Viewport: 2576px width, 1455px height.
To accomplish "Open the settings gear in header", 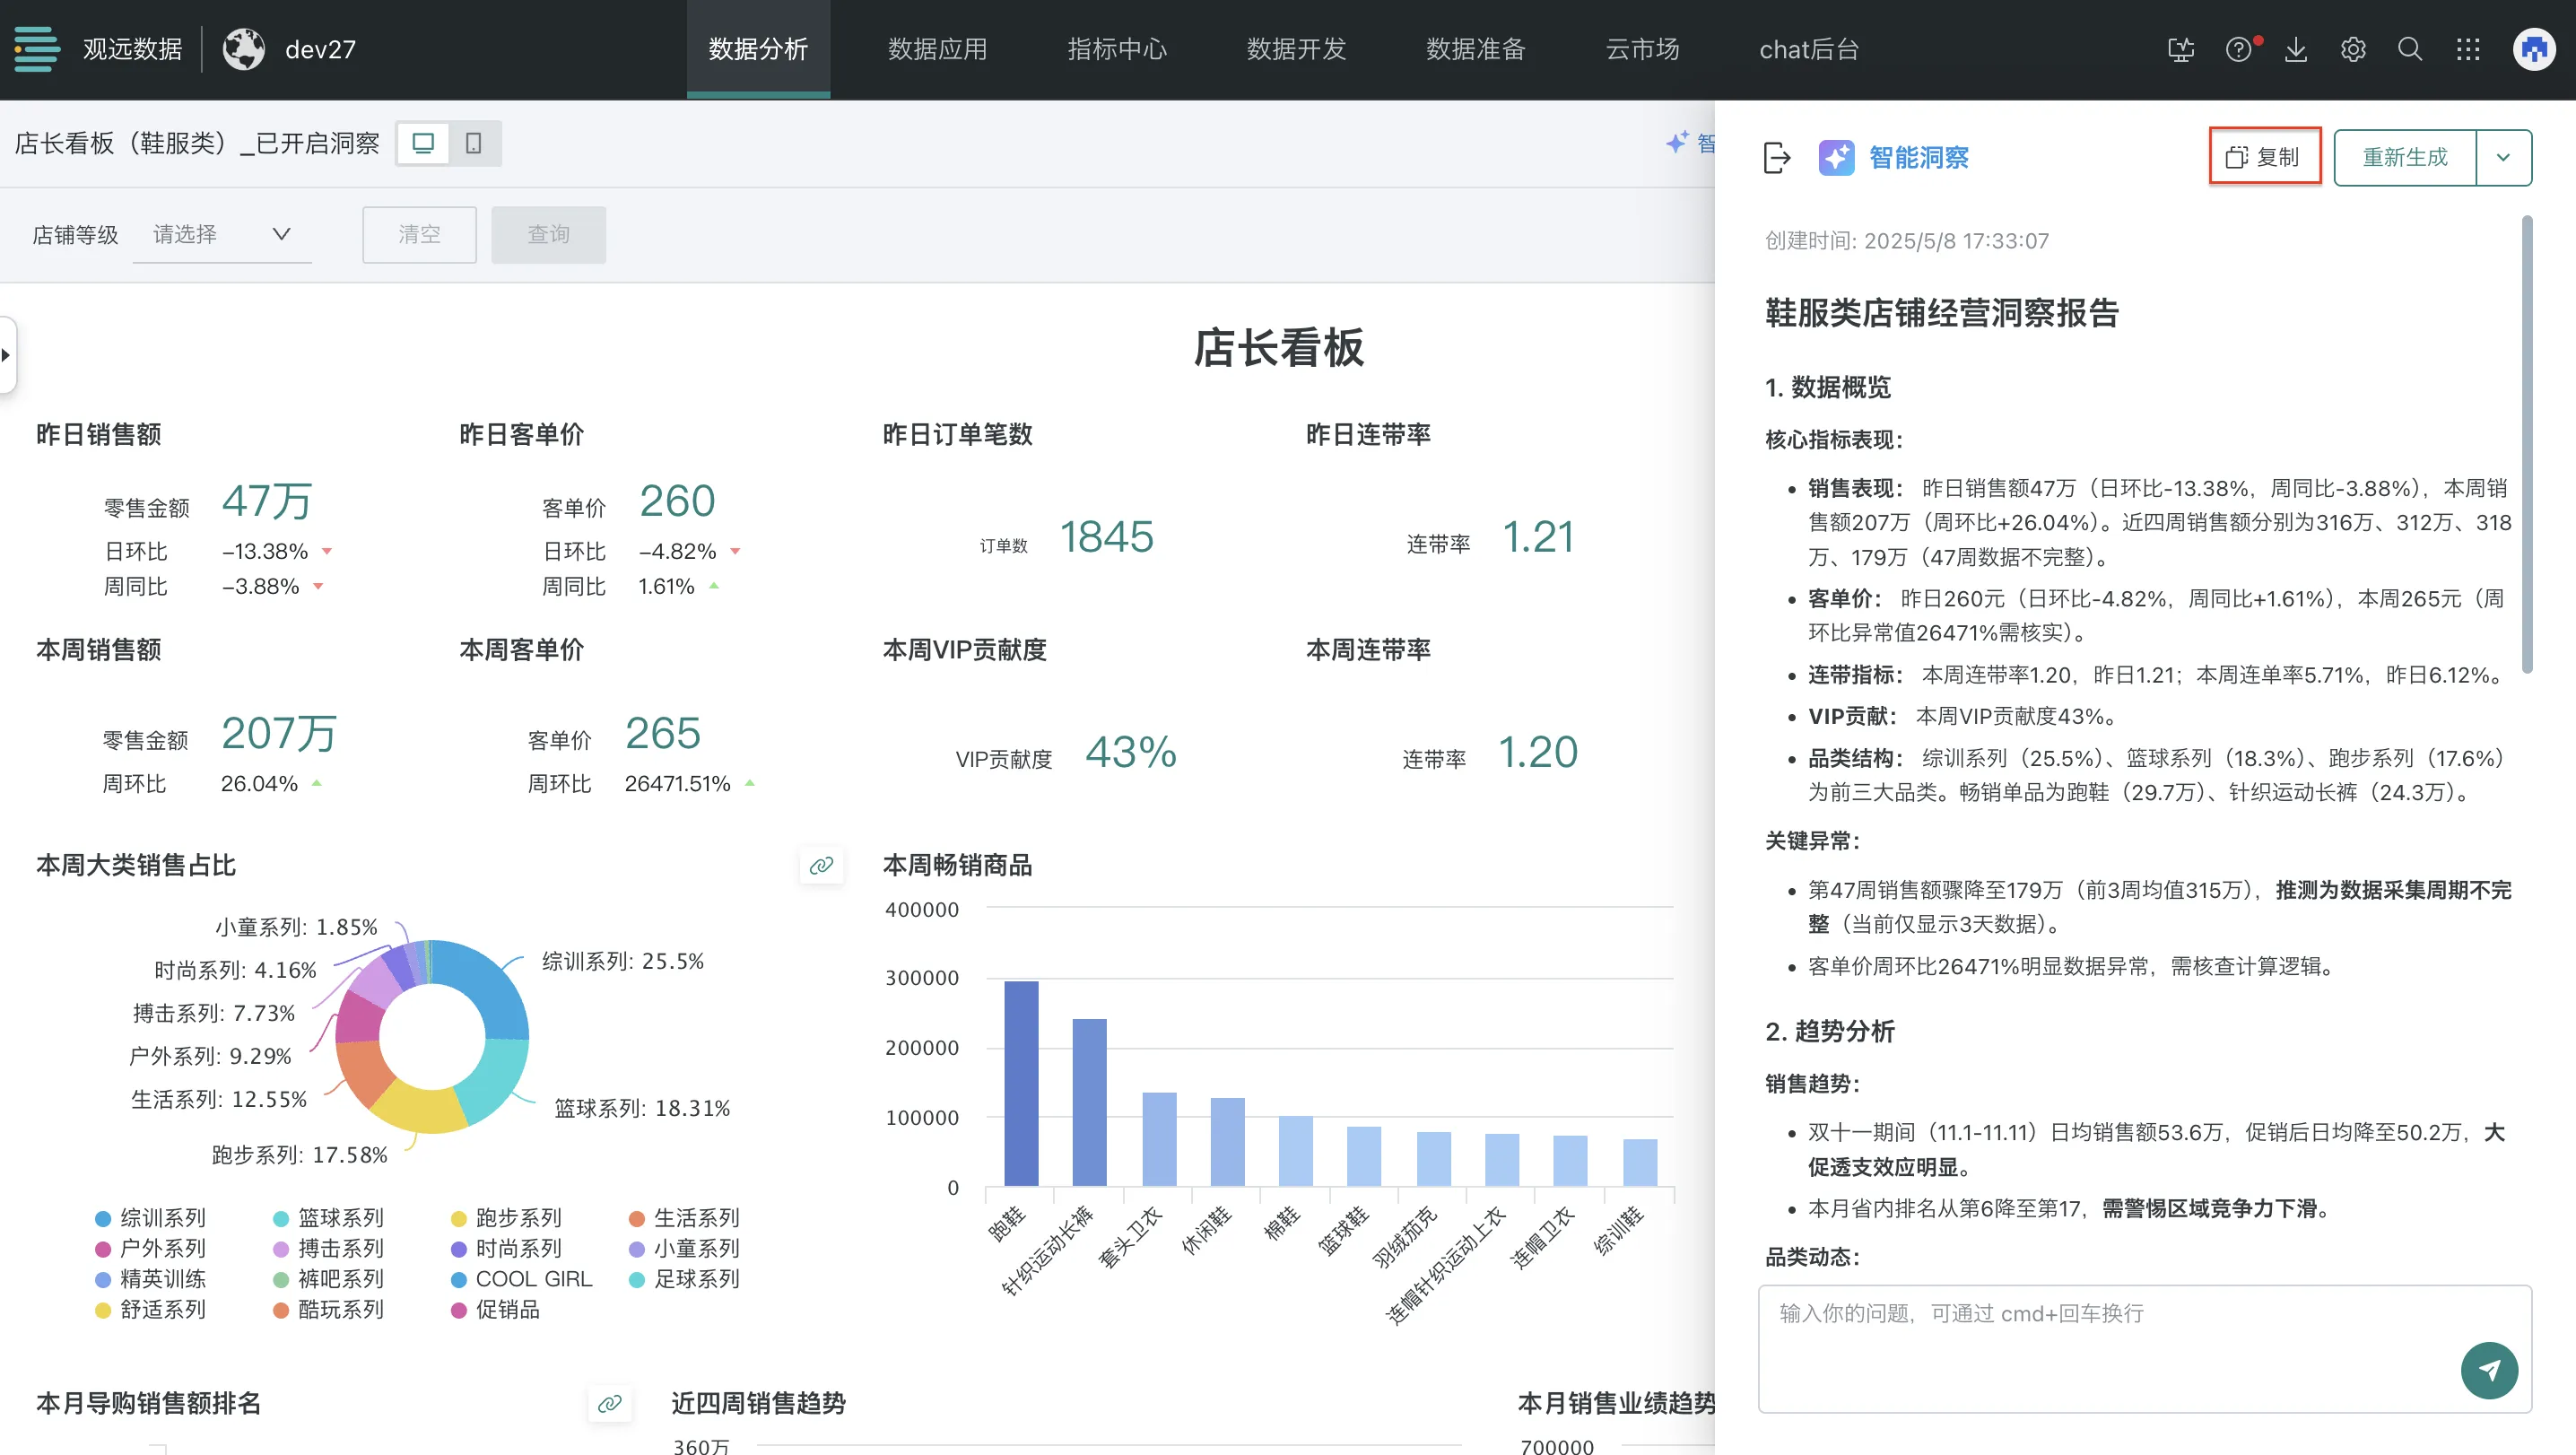I will tap(2353, 49).
